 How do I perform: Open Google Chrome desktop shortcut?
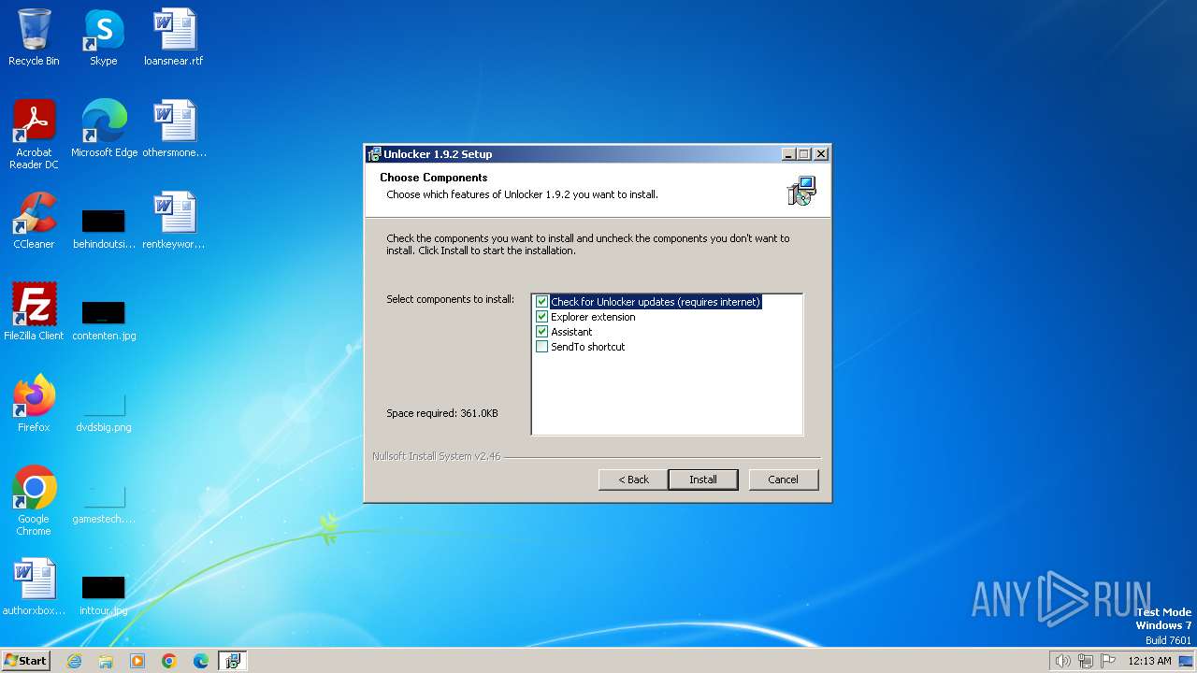pyautogui.click(x=34, y=500)
